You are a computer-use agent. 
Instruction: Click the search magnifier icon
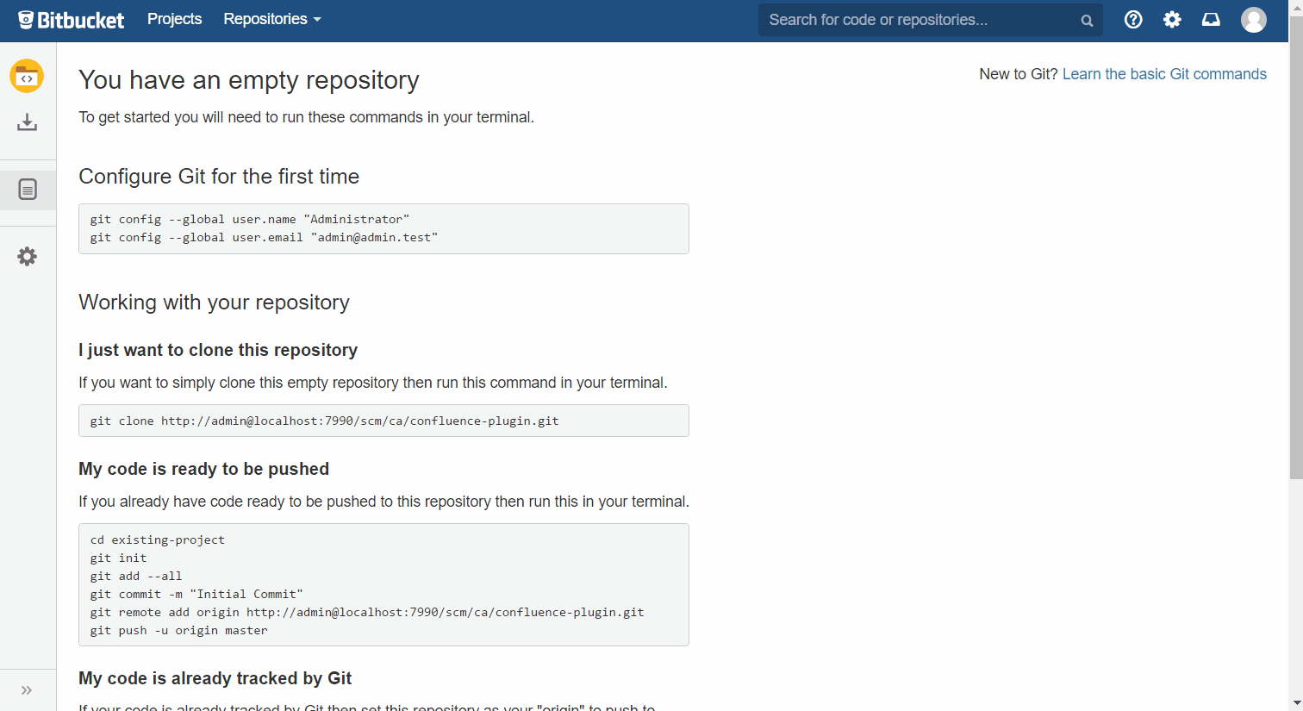click(x=1086, y=19)
